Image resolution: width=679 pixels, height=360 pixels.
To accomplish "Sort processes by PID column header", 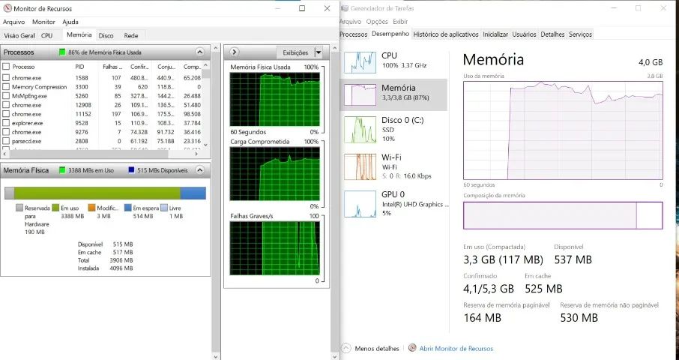I will [79, 67].
